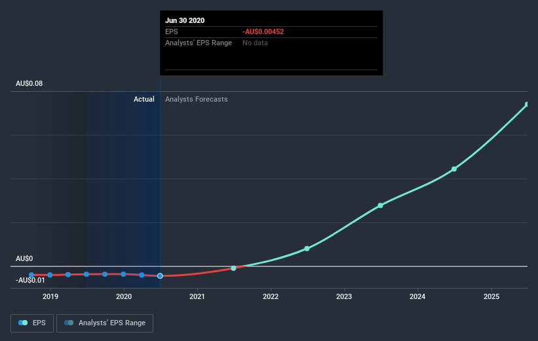Click the 'Analysts Forecasts' label

196,99
